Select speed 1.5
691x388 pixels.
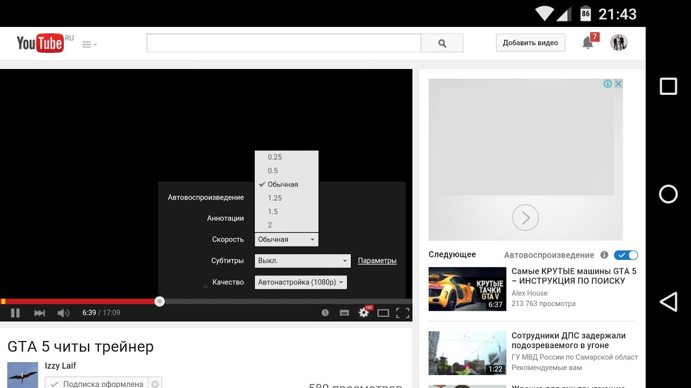click(x=287, y=211)
